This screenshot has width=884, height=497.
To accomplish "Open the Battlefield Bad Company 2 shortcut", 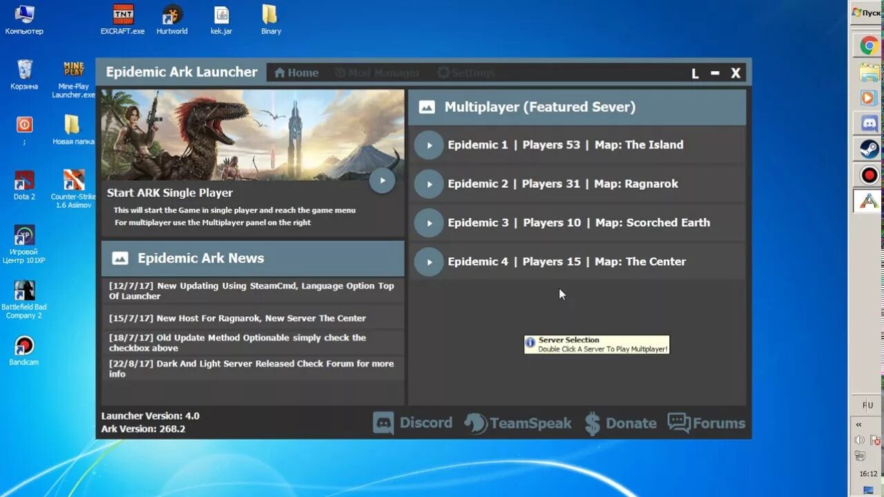I will (x=24, y=299).
